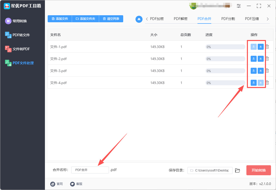Click 添加文件夹 button
Screen dimensions: 276x190
point(85,19)
